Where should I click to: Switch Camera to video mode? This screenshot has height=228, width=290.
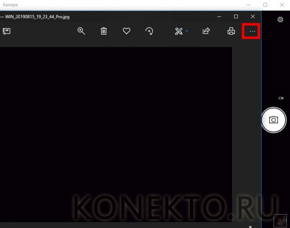click(281, 98)
